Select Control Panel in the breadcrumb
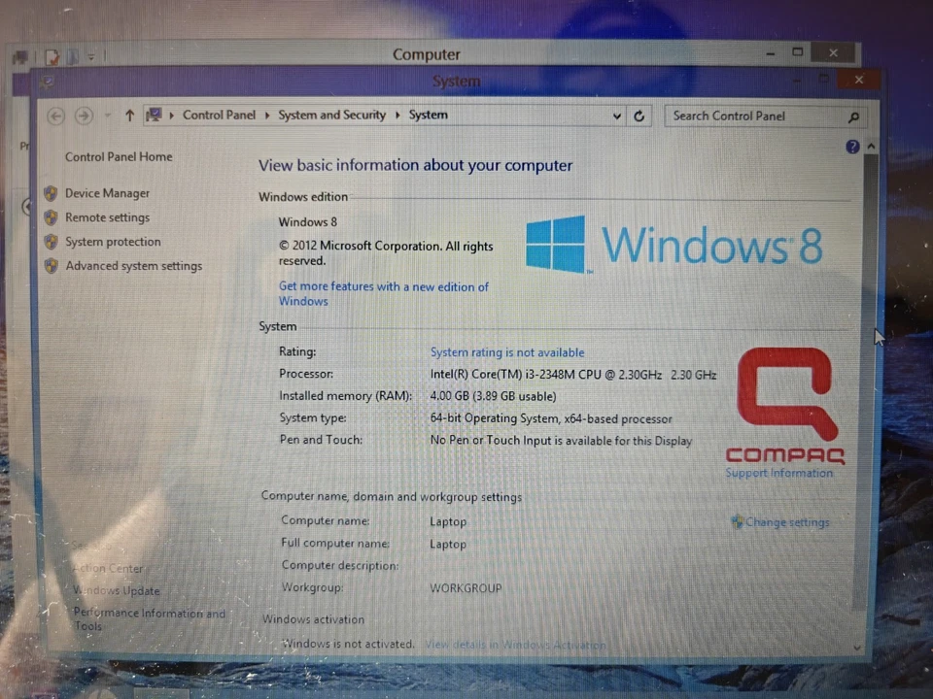933x699 pixels. (219, 115)
